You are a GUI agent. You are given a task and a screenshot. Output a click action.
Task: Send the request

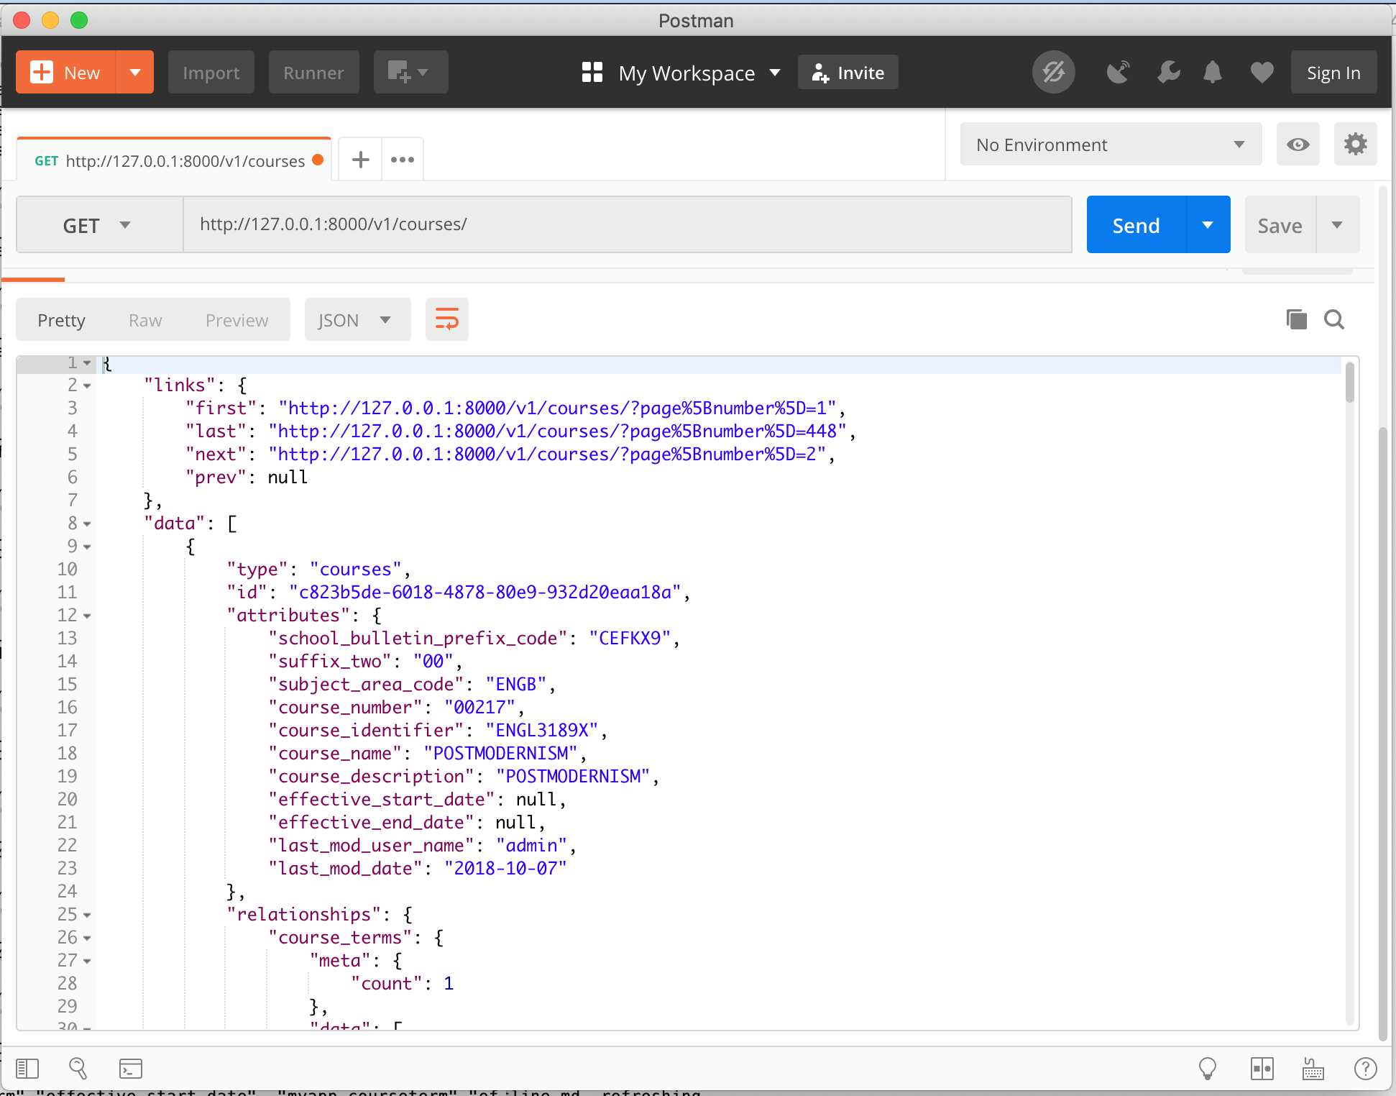(x=1136, y=225)
